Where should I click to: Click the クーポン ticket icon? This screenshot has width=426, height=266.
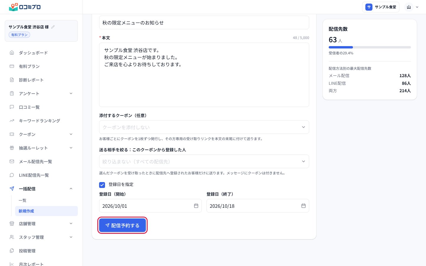(12, 134)
